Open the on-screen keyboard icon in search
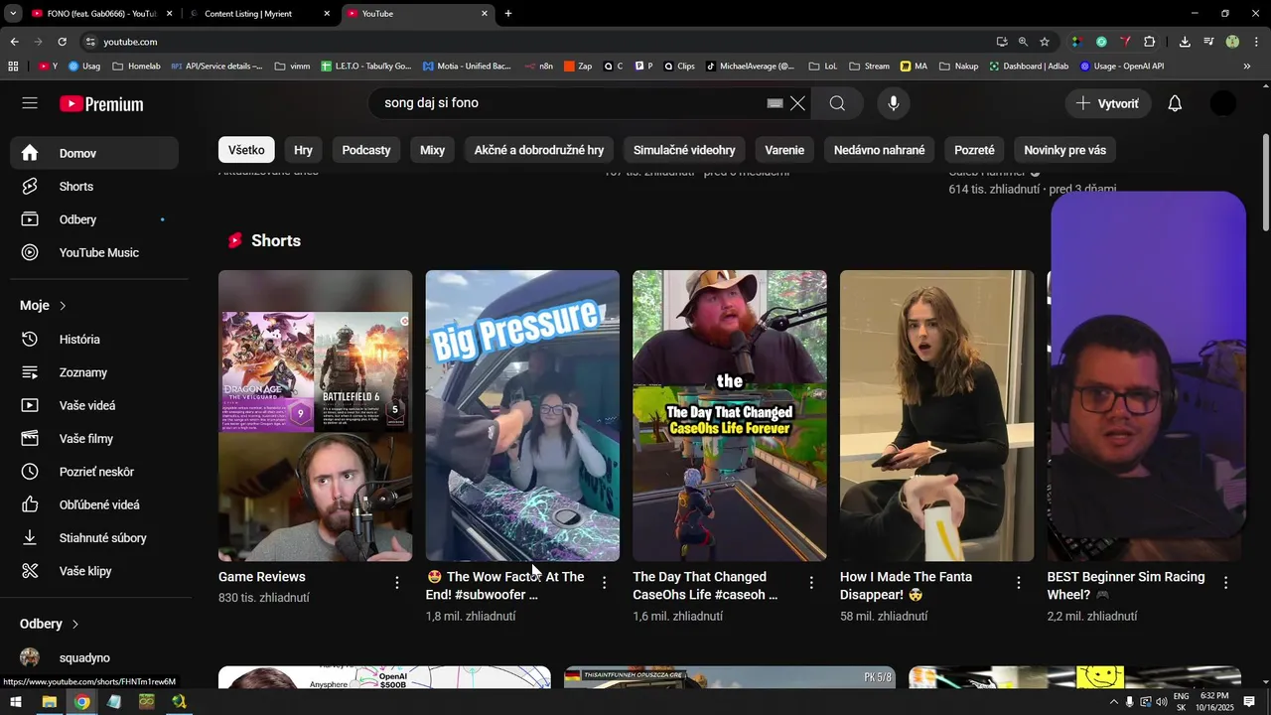This screenshot has width=1271, height=715. 775,103
